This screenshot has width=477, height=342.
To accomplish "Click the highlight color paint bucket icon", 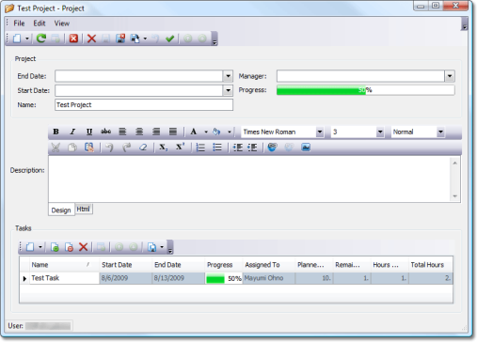I will 216,132.
